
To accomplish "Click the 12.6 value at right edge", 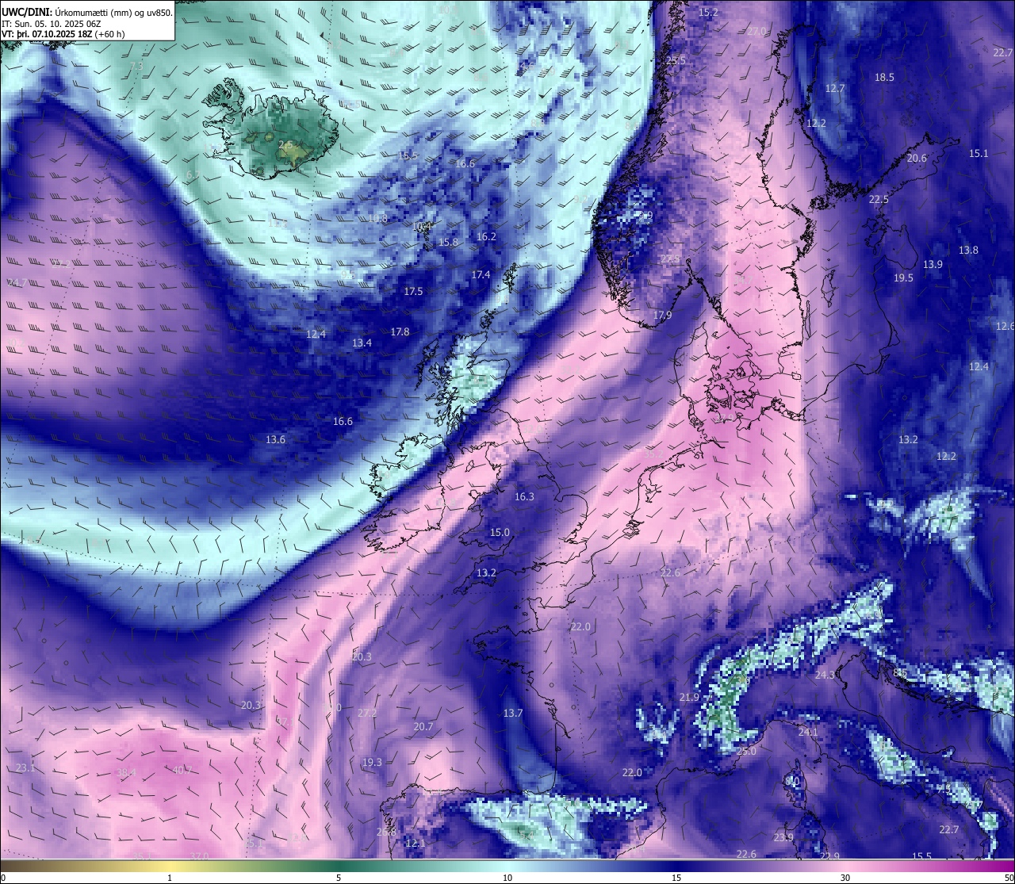I will coord(1005,327).
